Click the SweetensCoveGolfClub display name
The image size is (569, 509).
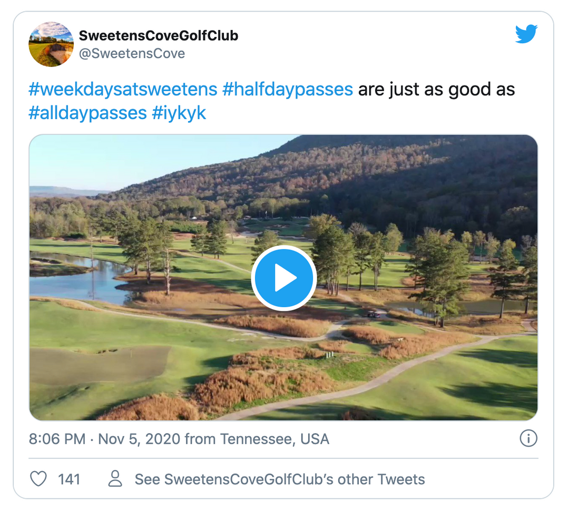[159, 36]
